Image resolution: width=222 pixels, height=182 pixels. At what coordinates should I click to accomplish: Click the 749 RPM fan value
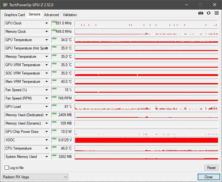point(62,98)
